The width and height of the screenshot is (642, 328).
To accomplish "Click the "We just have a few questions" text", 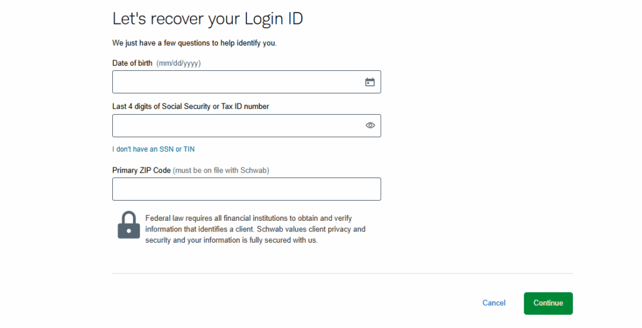I will (x=194, y=43).
